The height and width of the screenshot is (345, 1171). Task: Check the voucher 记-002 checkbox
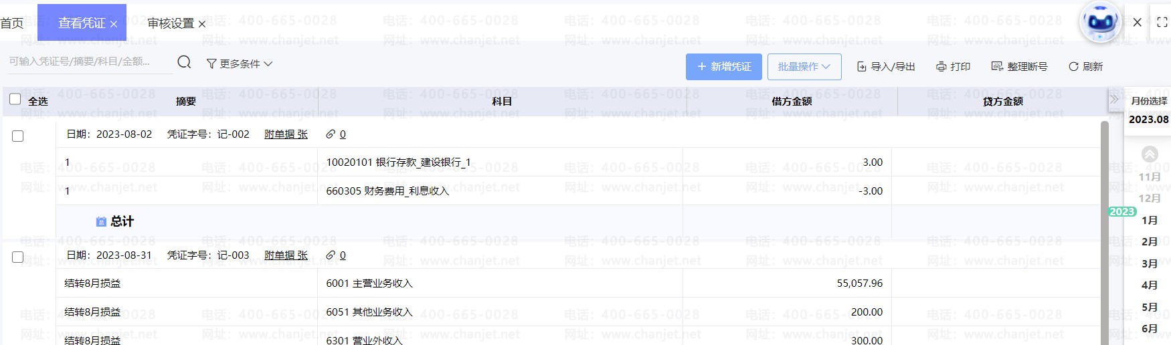18,136
